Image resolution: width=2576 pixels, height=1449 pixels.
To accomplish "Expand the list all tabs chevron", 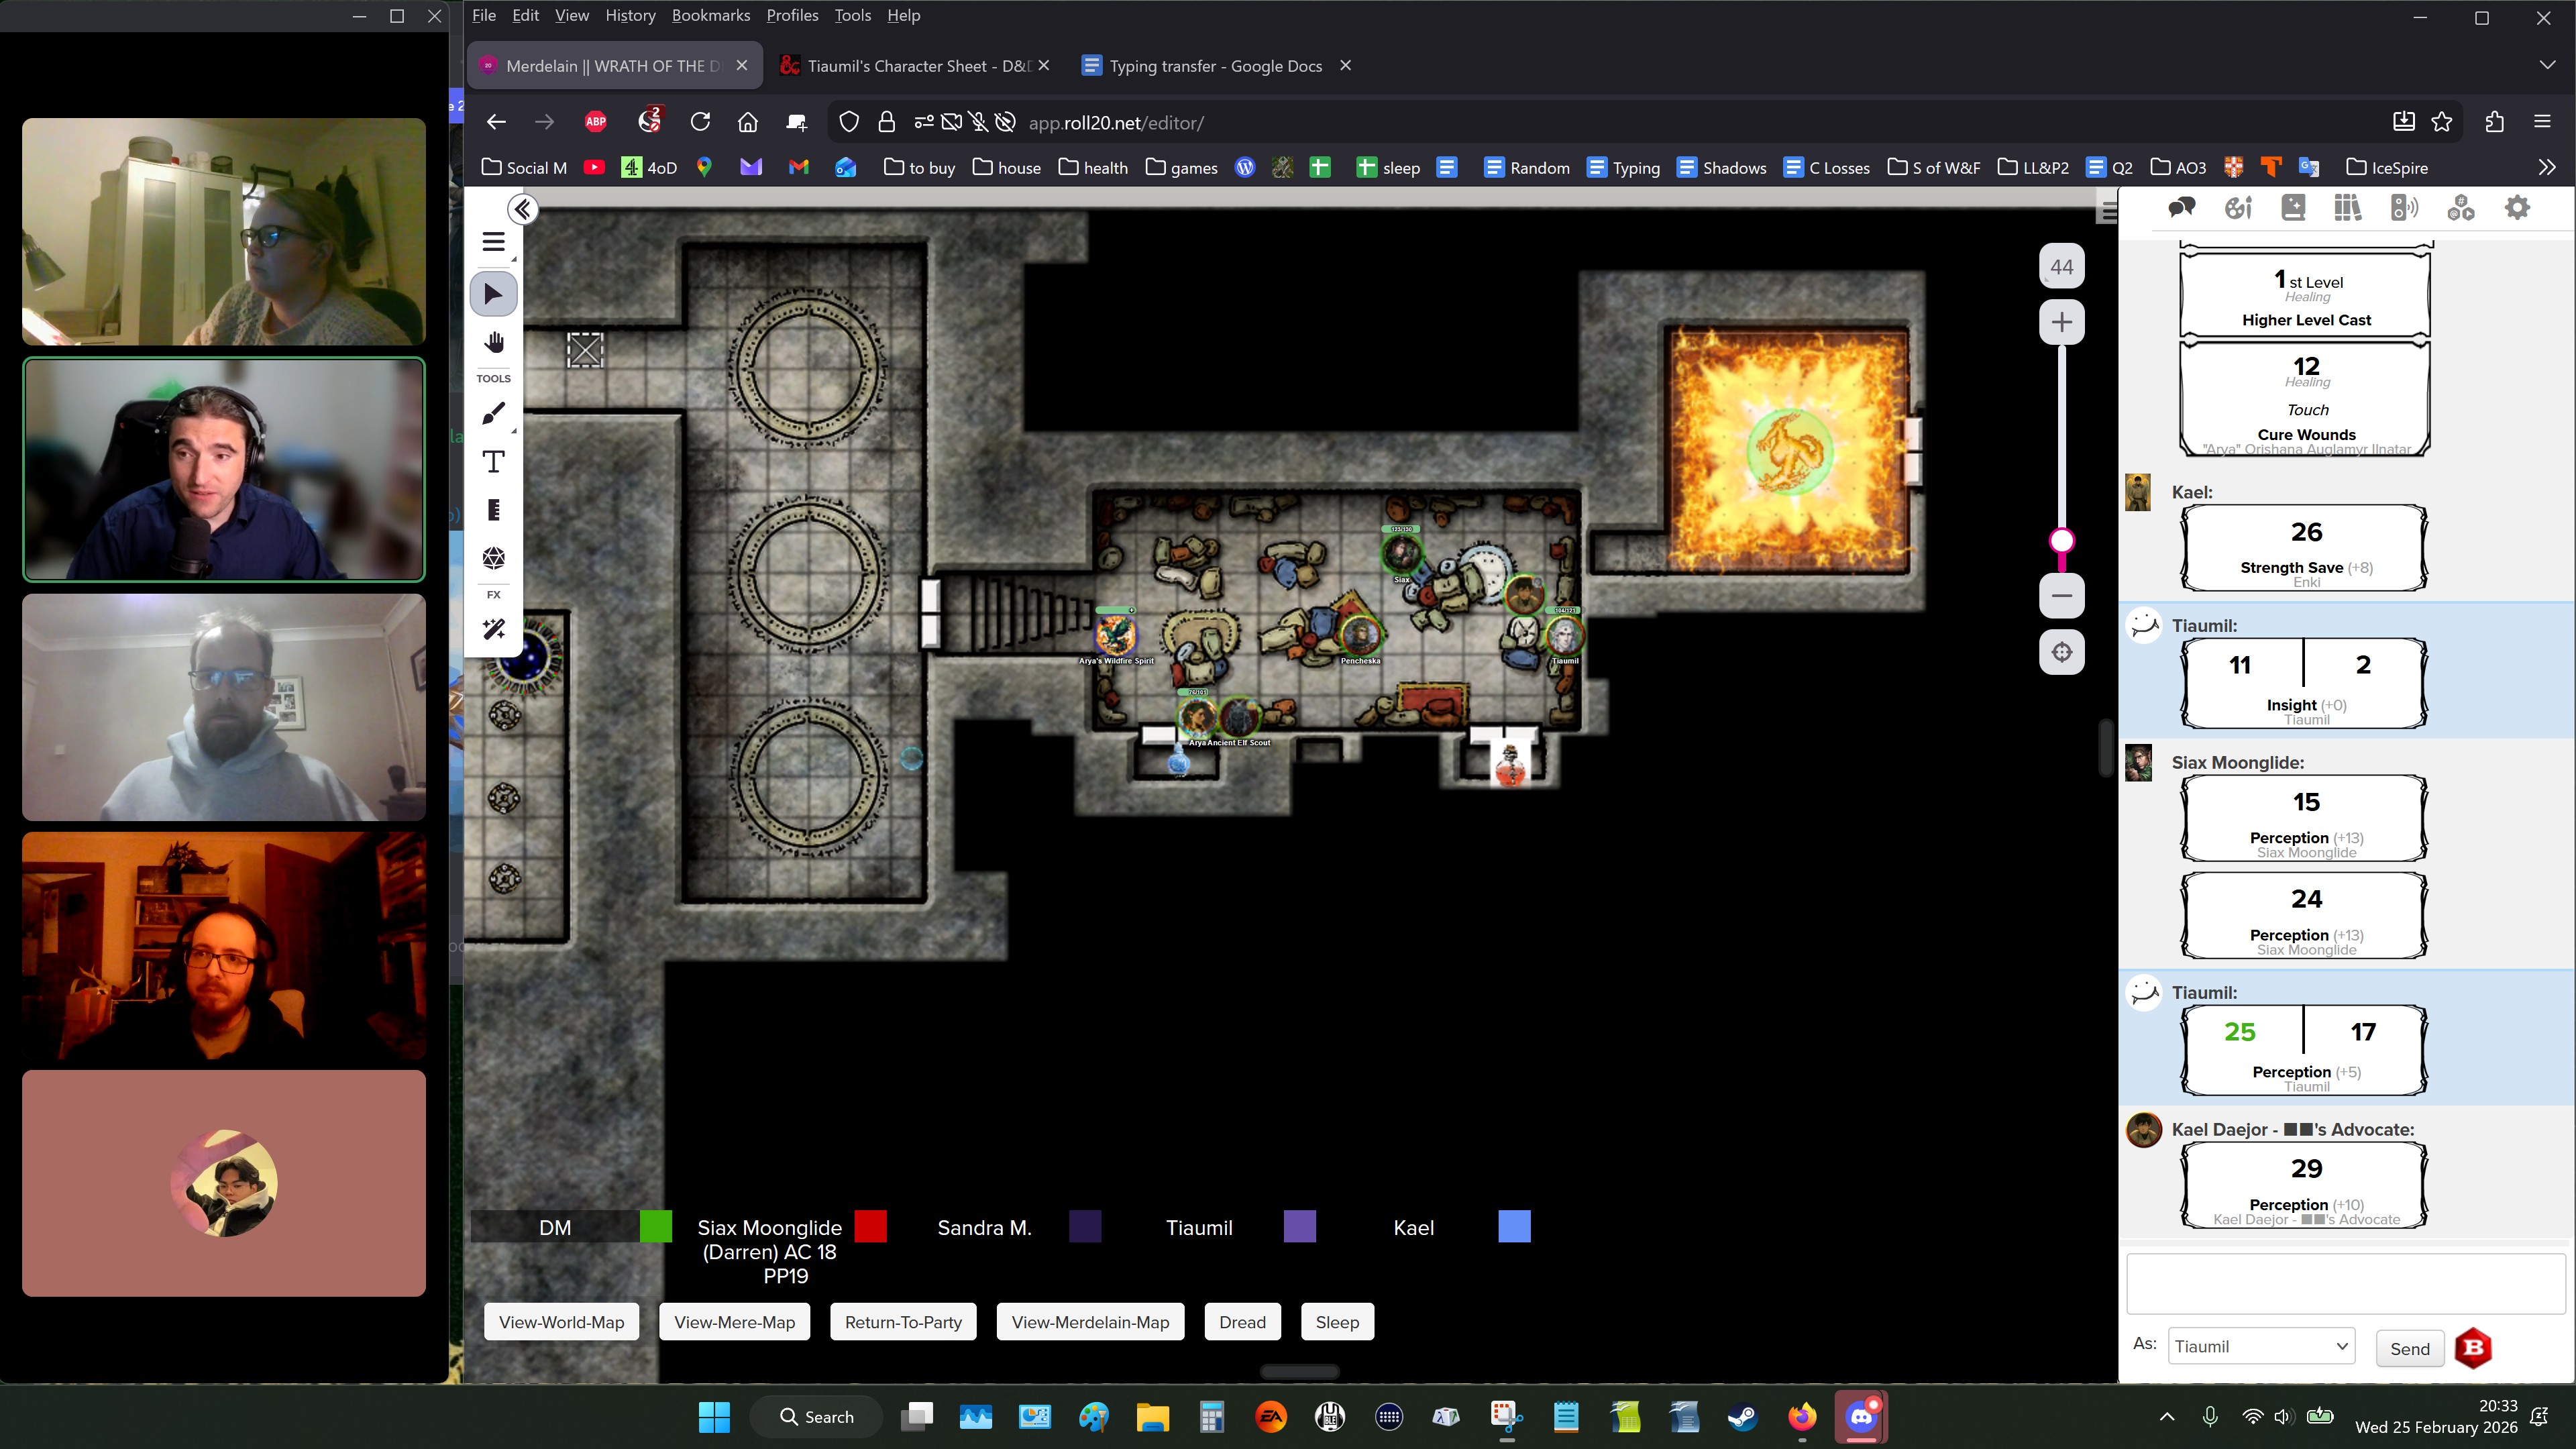I will pos(2546,65).
